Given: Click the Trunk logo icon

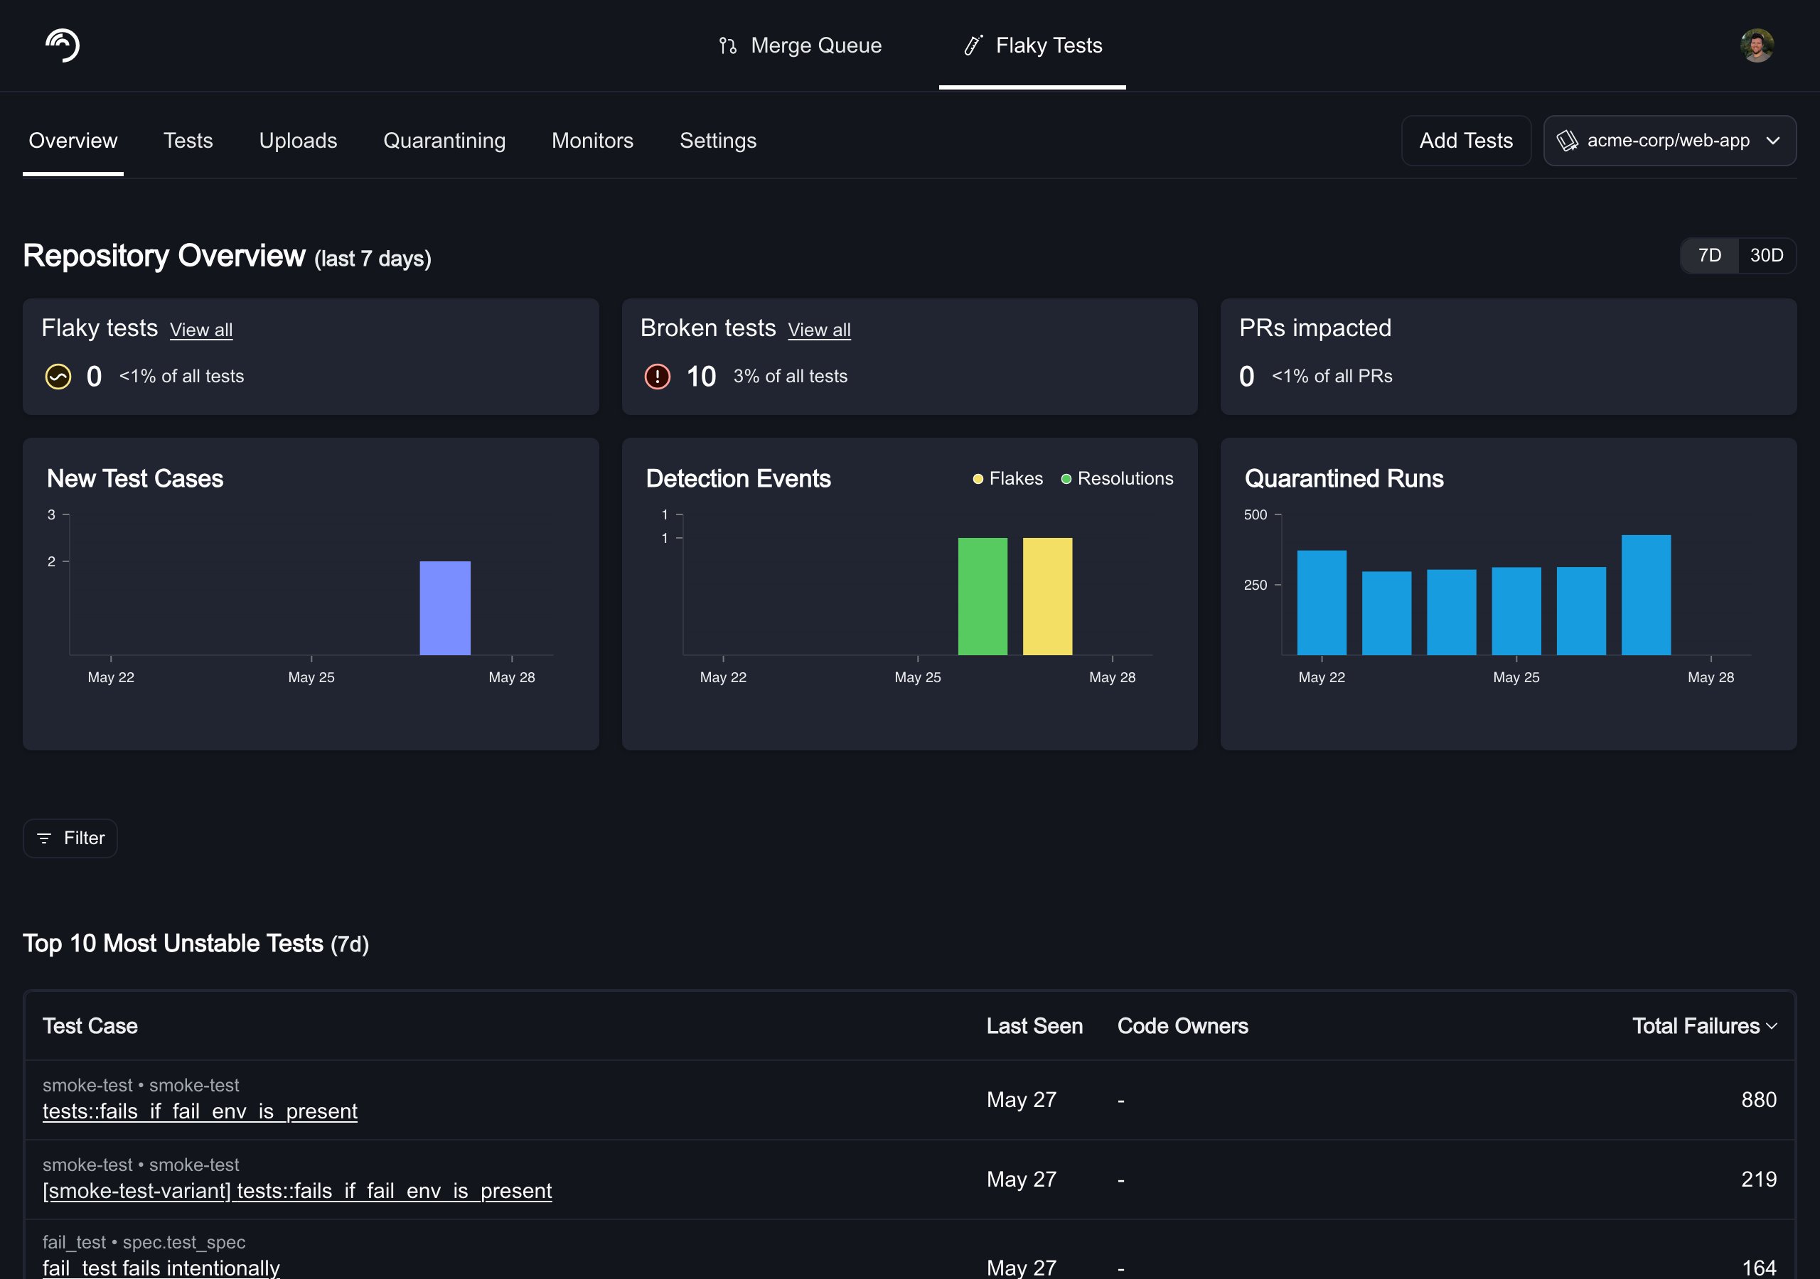Looking at the screenshot, I should (x=63, y=45).
